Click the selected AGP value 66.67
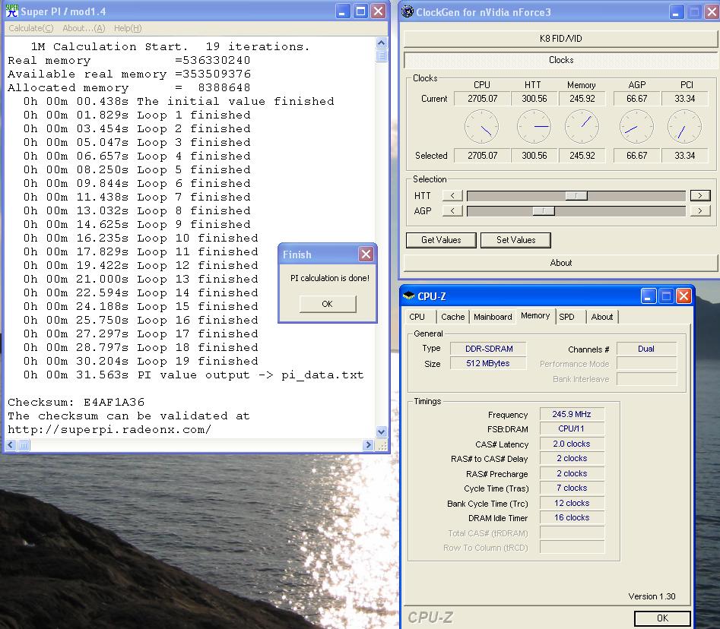Screen dimensions: 720x629 [x=636, y=156]
